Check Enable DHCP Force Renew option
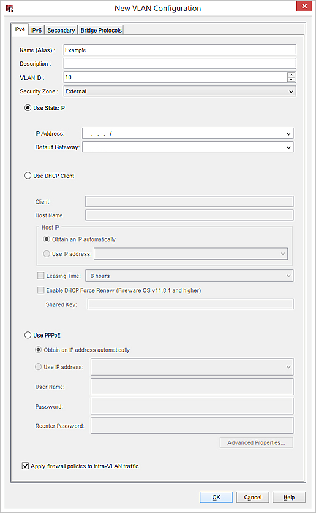 [41, 290]
